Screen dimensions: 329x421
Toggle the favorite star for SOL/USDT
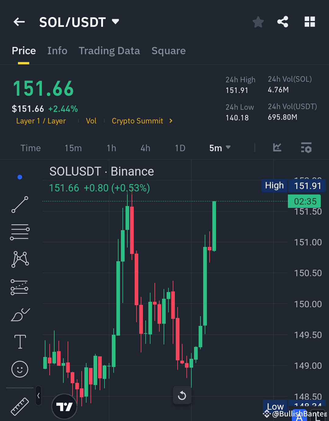pos(258,22)
